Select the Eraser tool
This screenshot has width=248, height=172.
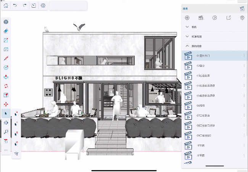6,31
